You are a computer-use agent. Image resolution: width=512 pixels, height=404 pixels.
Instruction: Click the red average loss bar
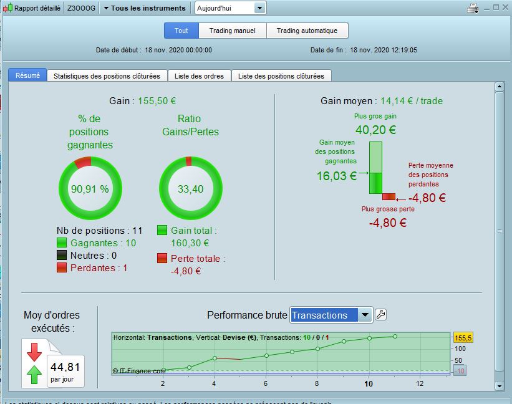[x=389, y=197]
